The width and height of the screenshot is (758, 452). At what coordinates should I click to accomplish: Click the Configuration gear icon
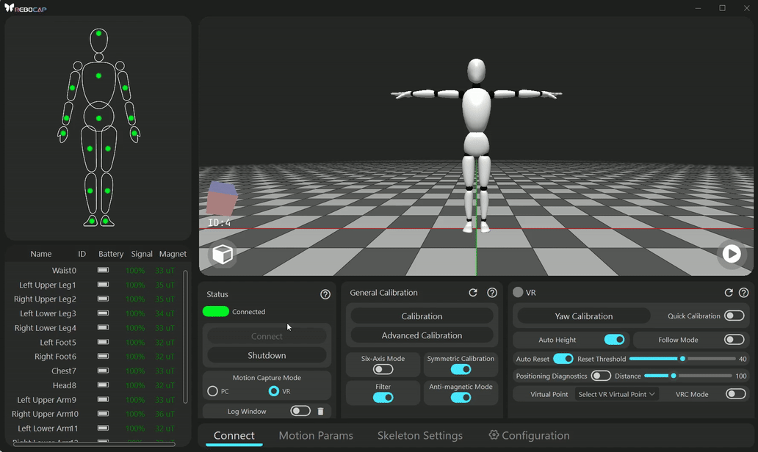[494, 434]
